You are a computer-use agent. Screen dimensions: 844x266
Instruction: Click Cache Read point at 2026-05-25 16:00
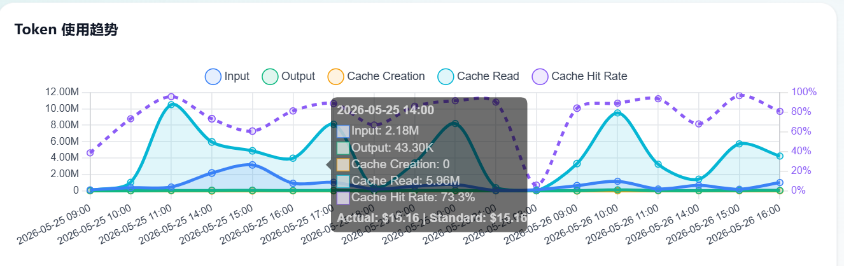pos(293,158)
